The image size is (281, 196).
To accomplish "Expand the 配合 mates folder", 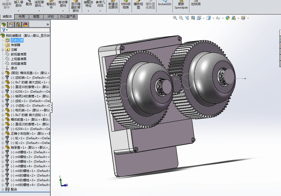I will pyautogui.click(x=3, y=190).
